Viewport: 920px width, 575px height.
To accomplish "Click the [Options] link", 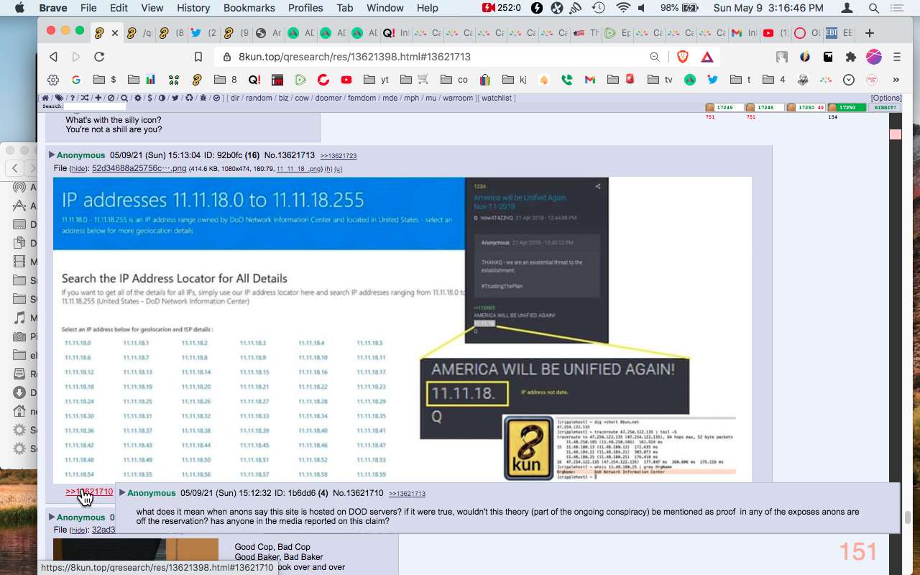I will tap(886, 98).
